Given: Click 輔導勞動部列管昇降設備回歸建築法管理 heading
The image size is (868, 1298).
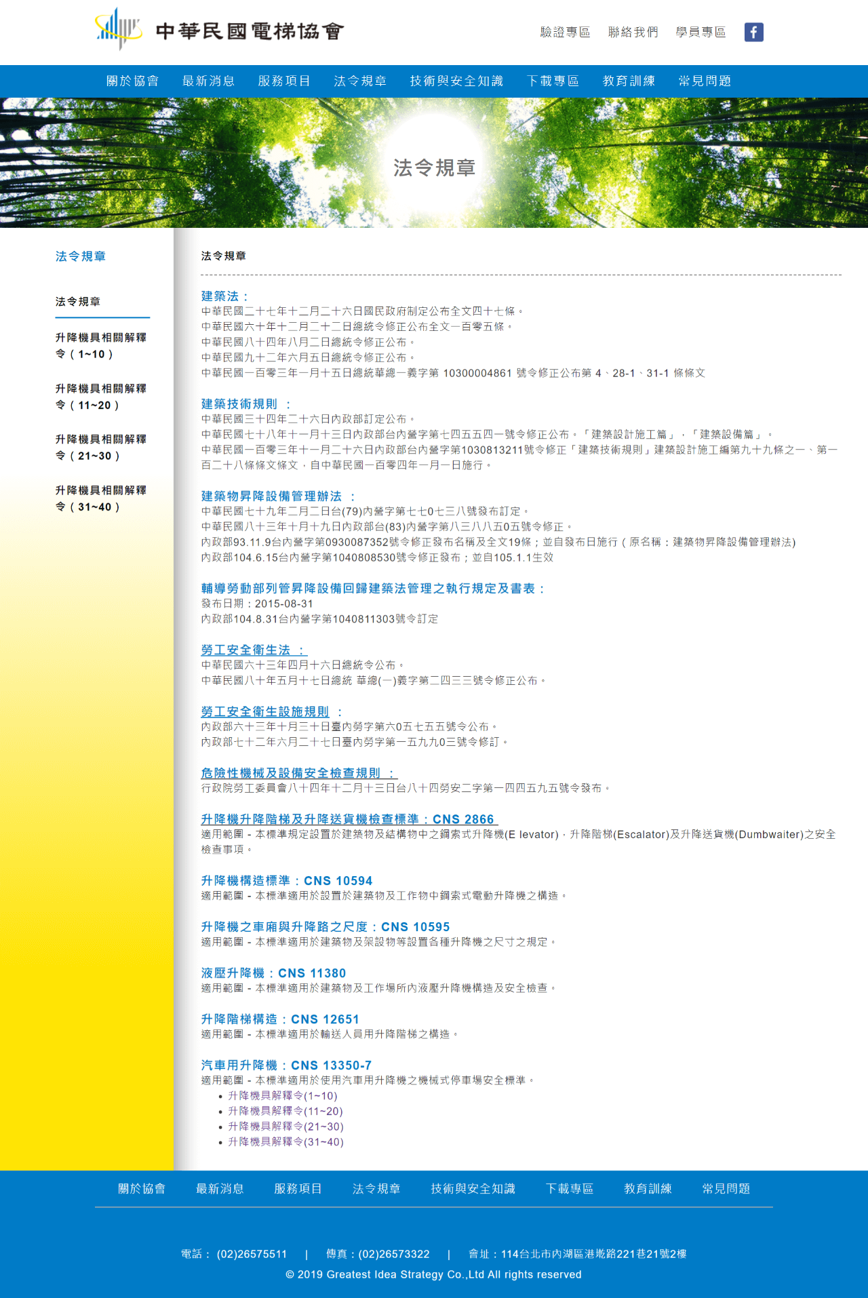Looking at the screenshot, I should pos(373,589).
